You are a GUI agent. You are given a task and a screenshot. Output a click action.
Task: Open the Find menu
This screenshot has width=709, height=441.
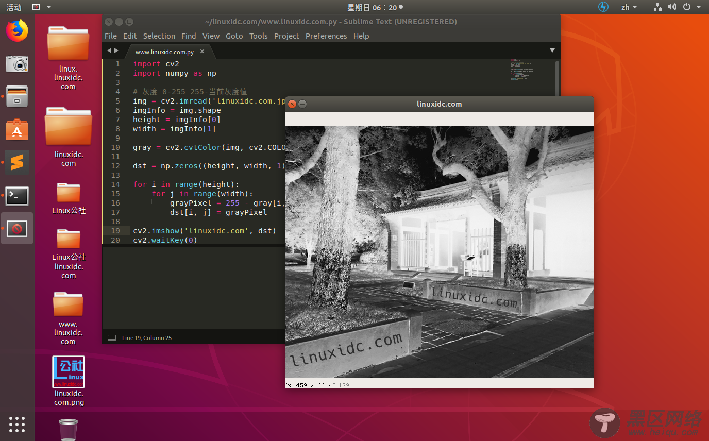point(189,36)
